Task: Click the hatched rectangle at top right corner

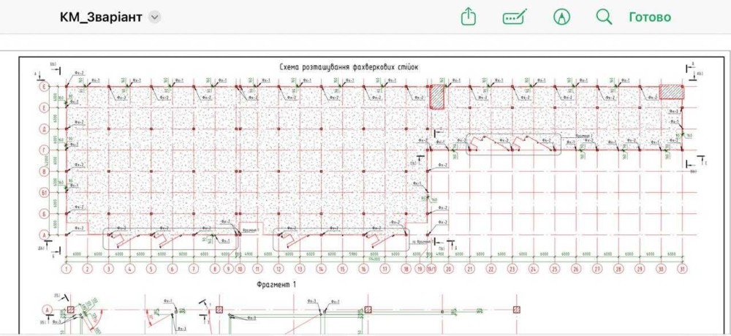Action: point(671,92)
